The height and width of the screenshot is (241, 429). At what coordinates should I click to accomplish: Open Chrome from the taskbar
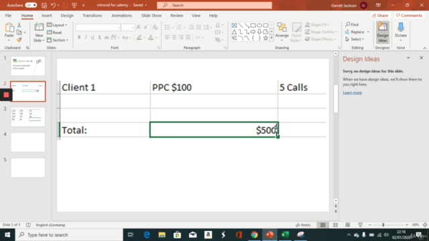coord(254,235)
